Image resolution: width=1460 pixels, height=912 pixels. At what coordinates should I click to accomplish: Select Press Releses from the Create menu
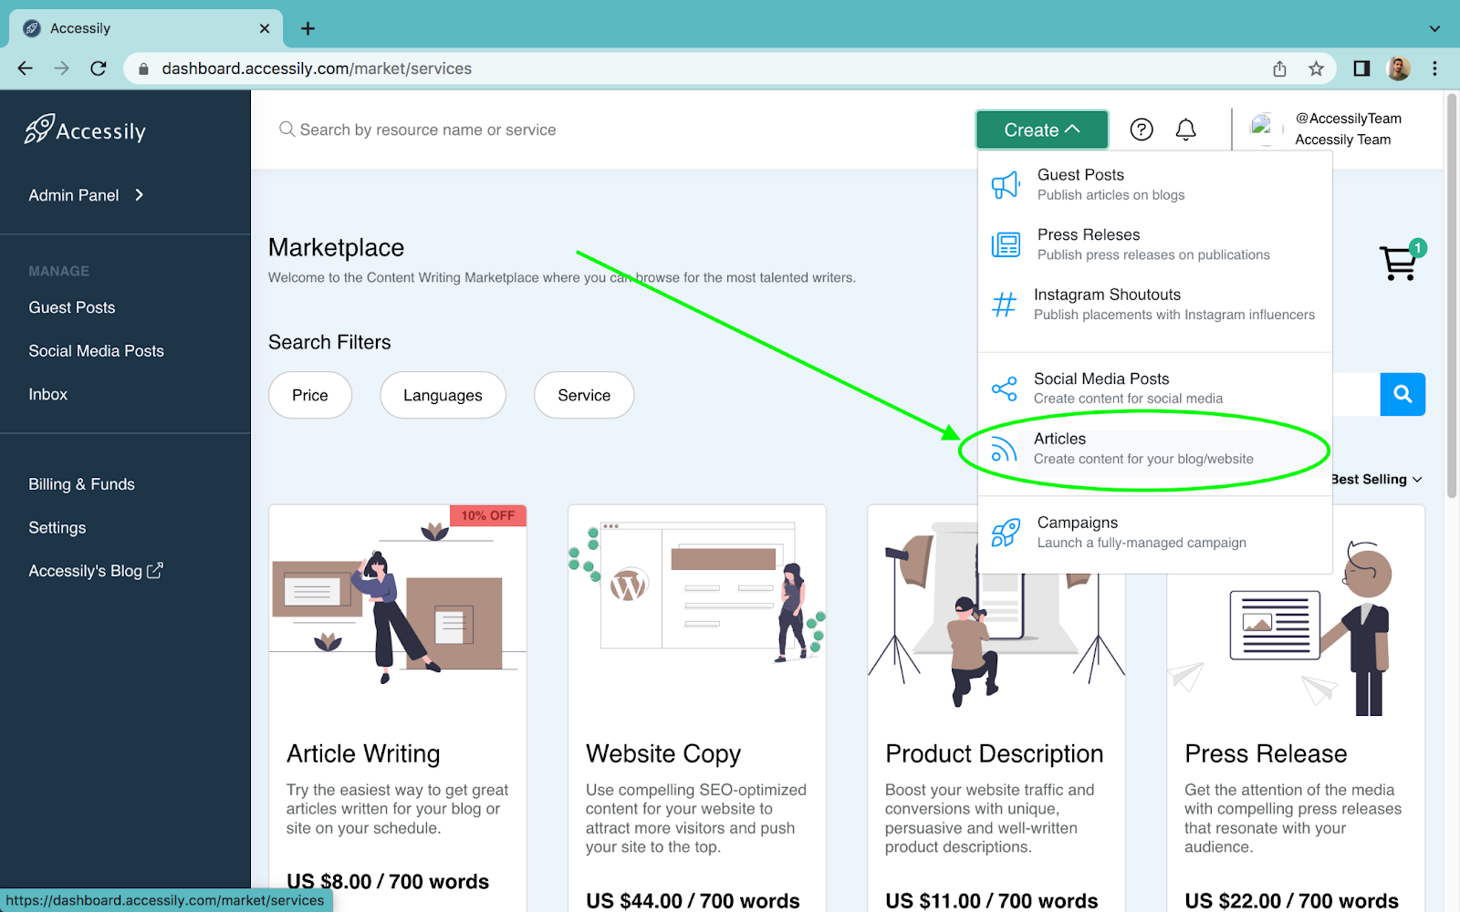1155,244
